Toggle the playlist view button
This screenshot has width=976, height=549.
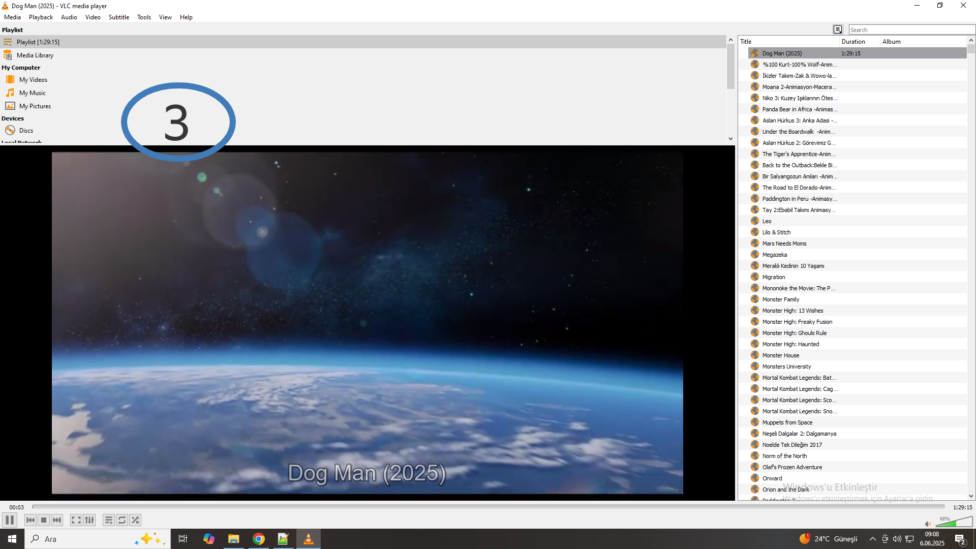click(109, 520)
